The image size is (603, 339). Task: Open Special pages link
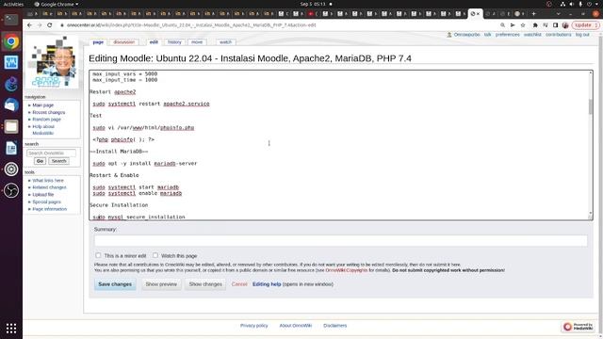tap(46, 202)
